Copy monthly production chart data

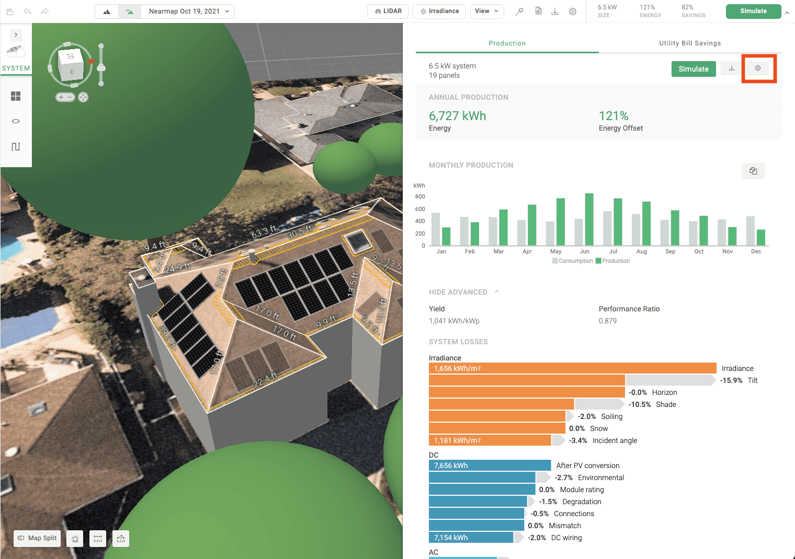click(753, 171)
